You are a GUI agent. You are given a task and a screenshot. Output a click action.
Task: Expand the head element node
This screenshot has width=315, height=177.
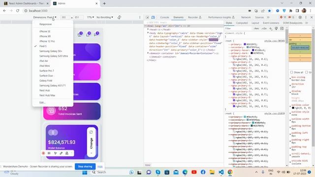(148, 29)
